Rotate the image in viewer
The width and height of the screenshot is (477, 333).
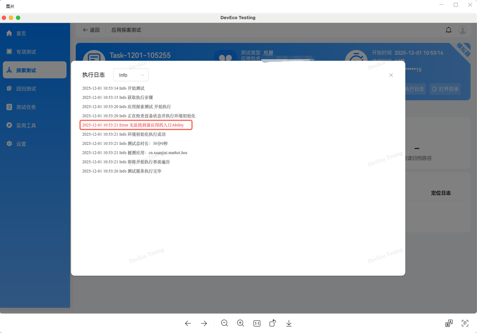coord(273,323)
